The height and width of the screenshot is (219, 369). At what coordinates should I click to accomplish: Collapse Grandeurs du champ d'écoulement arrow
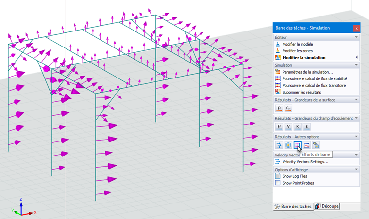point(356,118)
